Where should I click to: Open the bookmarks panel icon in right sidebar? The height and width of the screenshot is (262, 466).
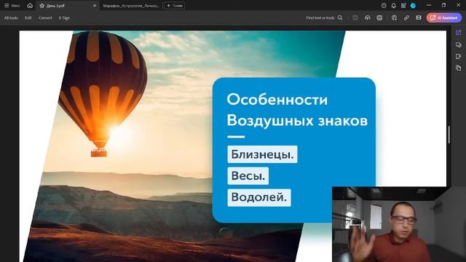tap(458, 57)
